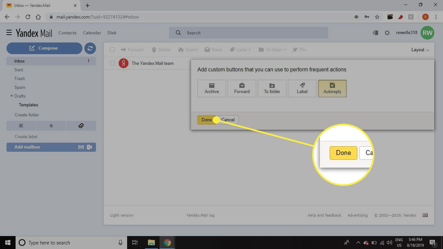The height and width of the screenshot is (249, 443).
Task: Add the Label custom button
Action: [x=302, y=89]
